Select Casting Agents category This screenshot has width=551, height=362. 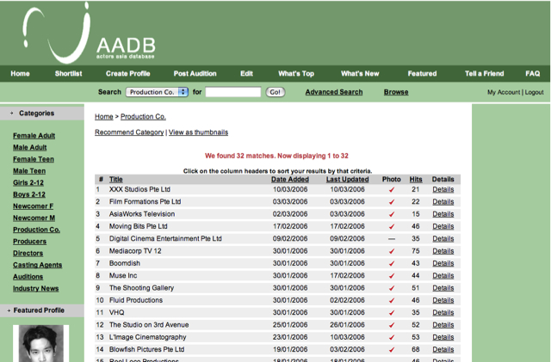(37, 265)
